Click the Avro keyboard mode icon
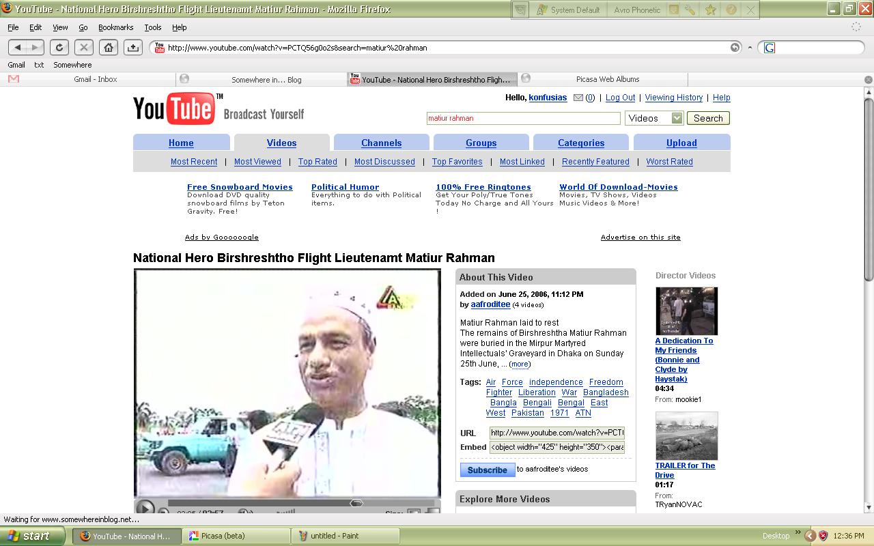874x546 pixels. pos(521,10)
